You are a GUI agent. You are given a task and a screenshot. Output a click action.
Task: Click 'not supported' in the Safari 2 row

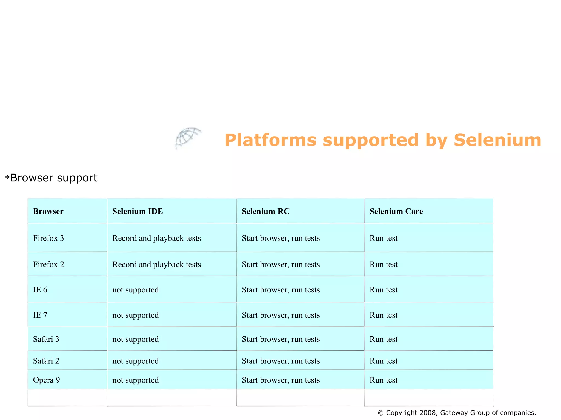(x=136, y=361)
